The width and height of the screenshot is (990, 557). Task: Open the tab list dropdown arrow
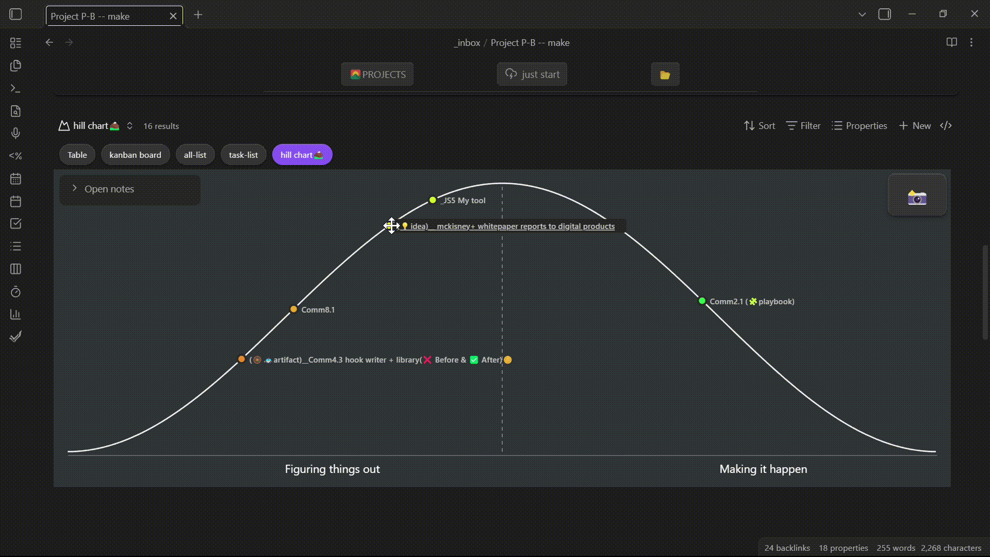(x=862, y=14)
